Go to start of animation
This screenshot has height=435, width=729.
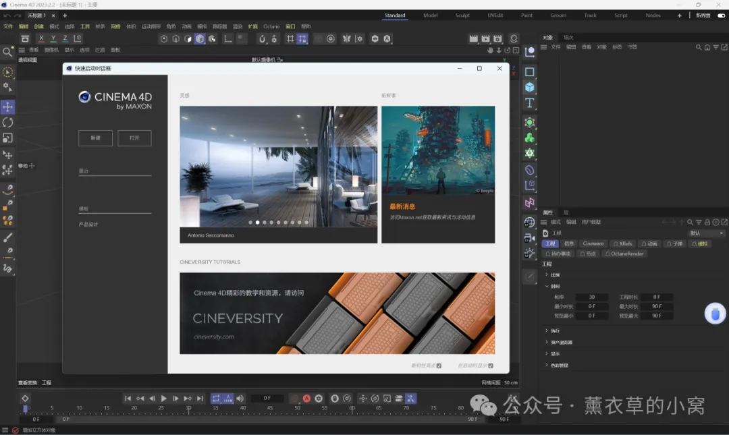(x=128, y=399)
